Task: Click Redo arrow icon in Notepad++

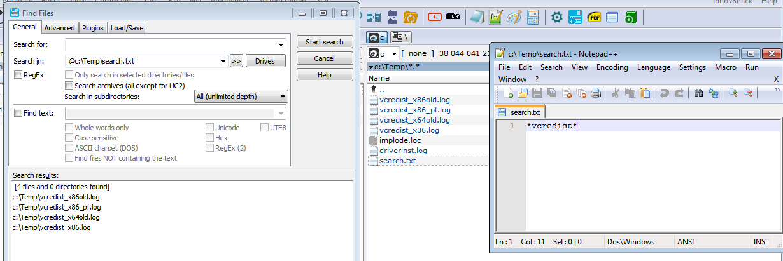Action: [679, 93]
